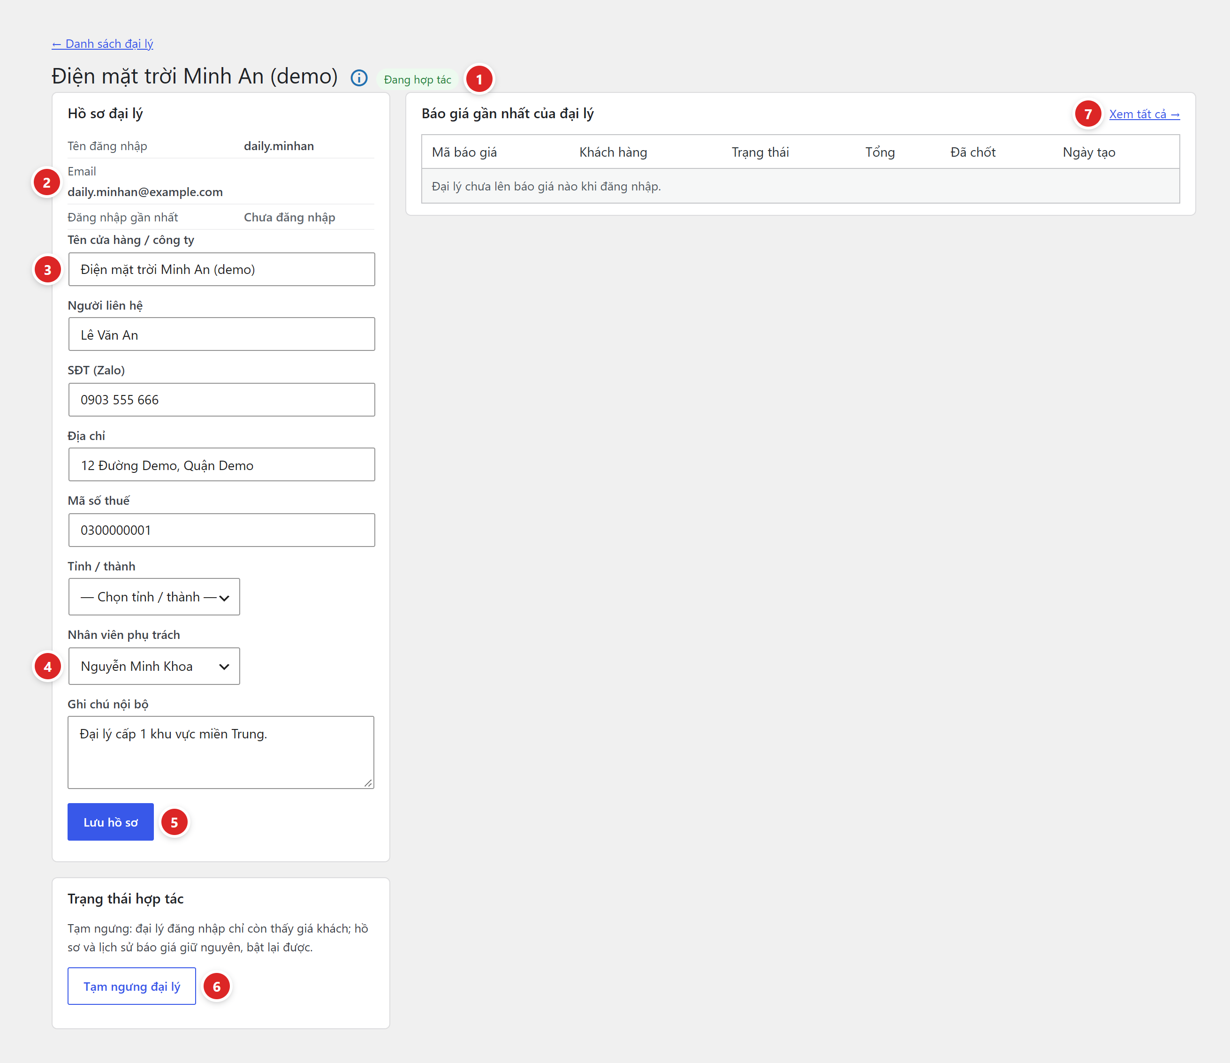Click the Mã số thuế input field
The width and height of the screenshot is (1230, 1063).
(x=221, y=530)
